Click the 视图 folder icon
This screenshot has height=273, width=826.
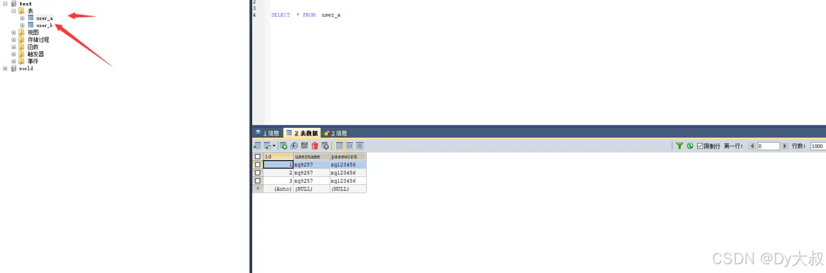pos(22,32)
